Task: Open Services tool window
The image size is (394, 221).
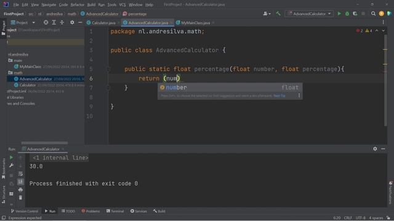Action: [x=139, y=211]
